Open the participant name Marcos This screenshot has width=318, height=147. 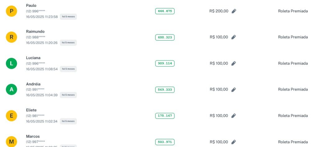click(33, 136)
